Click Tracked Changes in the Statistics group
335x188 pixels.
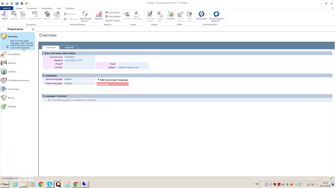(x=113, y=21)
